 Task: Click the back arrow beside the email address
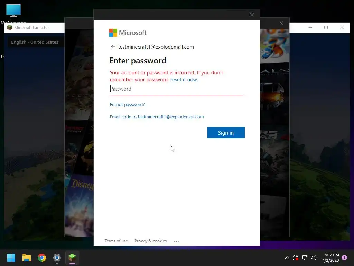[x=113, y=47]
